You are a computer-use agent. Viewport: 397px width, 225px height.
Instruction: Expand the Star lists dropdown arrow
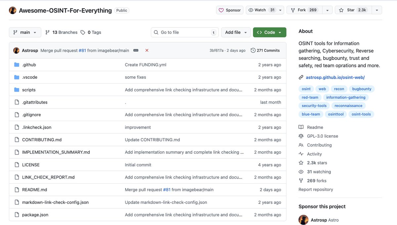[x=377, y=10]
